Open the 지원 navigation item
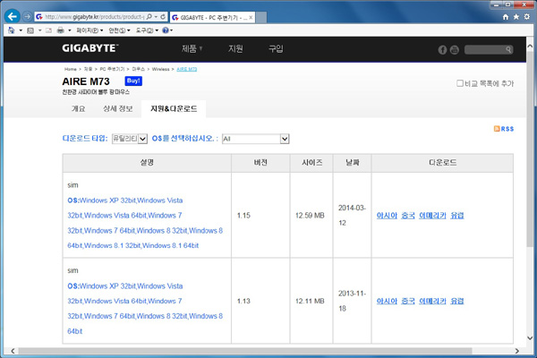Image resolution: width=537 pixels, height=358 pixels. tap(235, 48)
